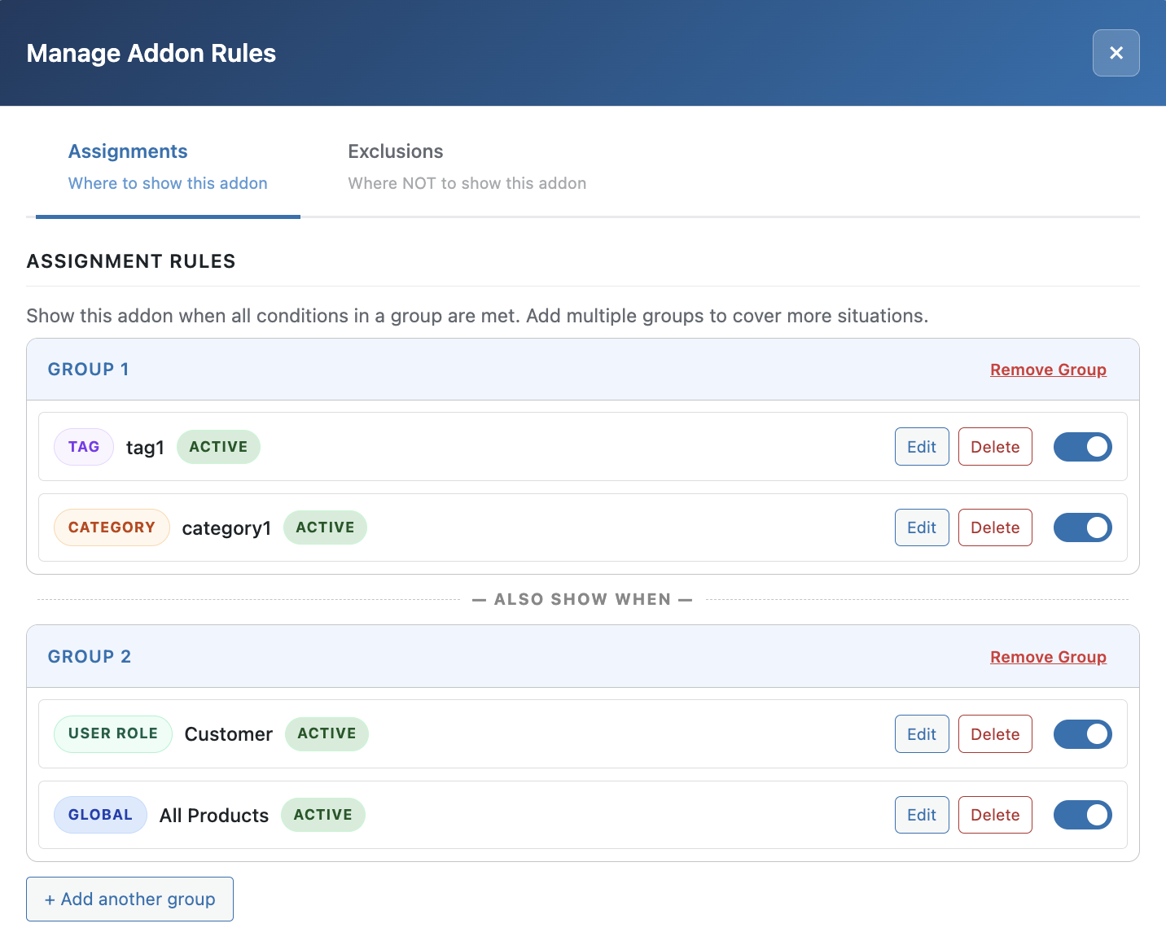This screenshot has height=941, width=1166.
Task: Click the ACTIVE status next to All Products
Action: tap(323, 815)
